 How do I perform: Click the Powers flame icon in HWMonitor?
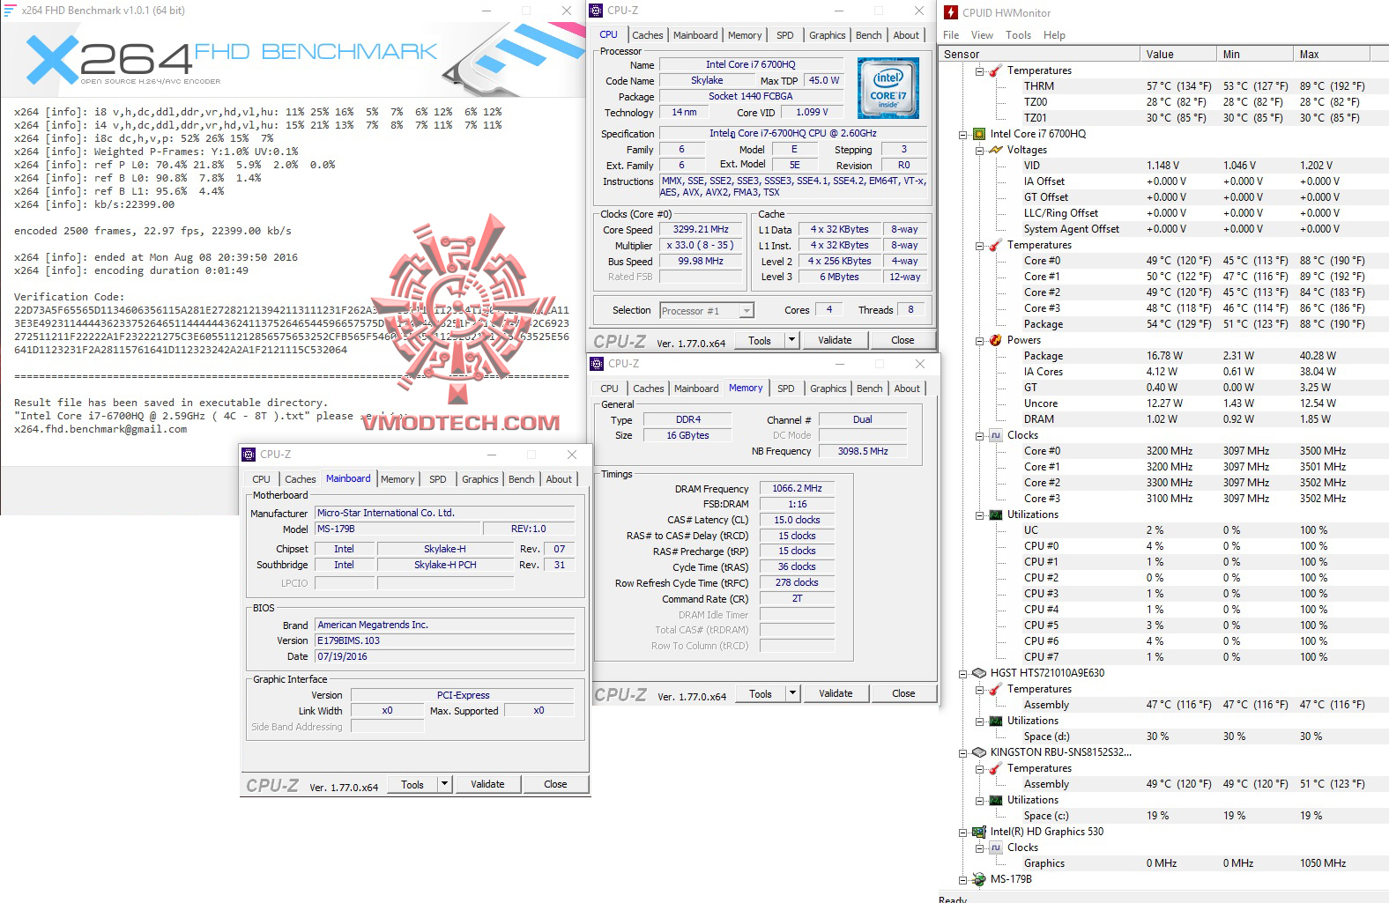click(x=996, y=340)
